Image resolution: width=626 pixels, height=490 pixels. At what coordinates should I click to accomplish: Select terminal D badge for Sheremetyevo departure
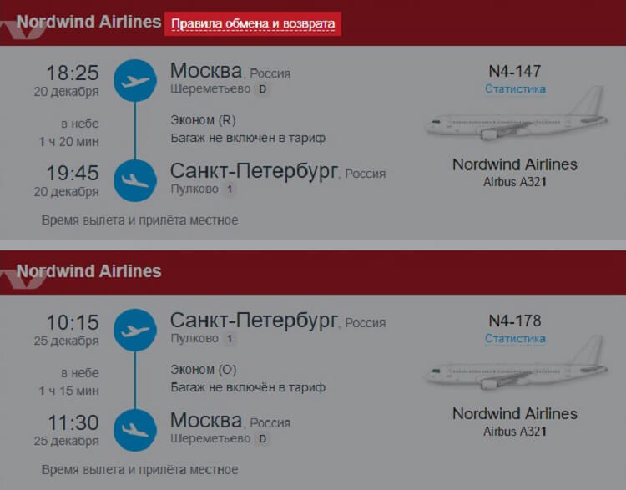[262, 88]
